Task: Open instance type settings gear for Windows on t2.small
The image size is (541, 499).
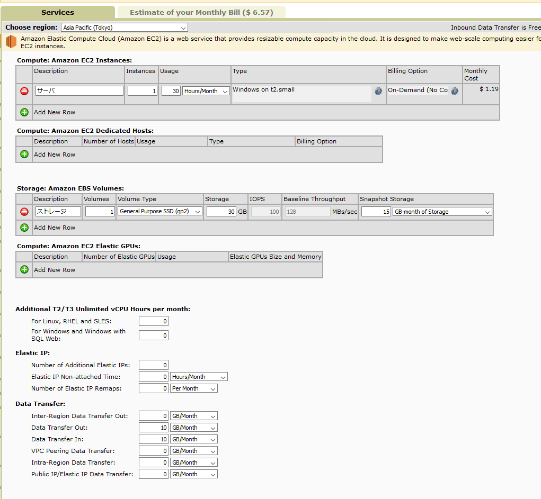Action: pos(378,91)
